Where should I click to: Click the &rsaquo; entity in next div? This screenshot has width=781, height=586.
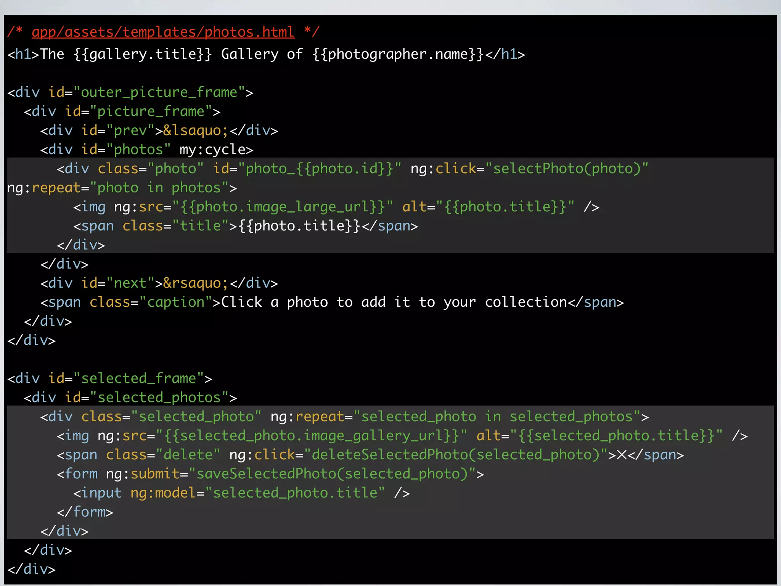[x=196, y=283]
